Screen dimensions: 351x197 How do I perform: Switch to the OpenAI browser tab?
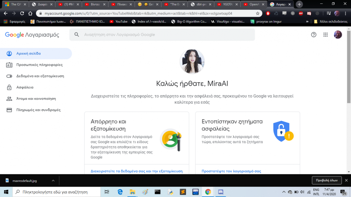coord(253,5)
